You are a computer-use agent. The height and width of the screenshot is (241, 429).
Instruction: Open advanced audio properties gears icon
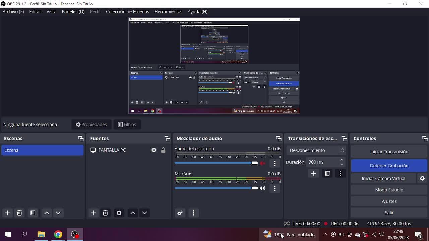coord(180,213)
